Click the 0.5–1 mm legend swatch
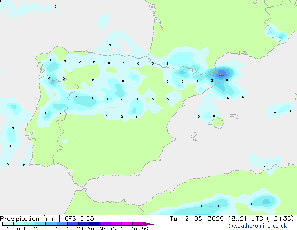Viewport: 297px width, 230px height. click(19, 224)
